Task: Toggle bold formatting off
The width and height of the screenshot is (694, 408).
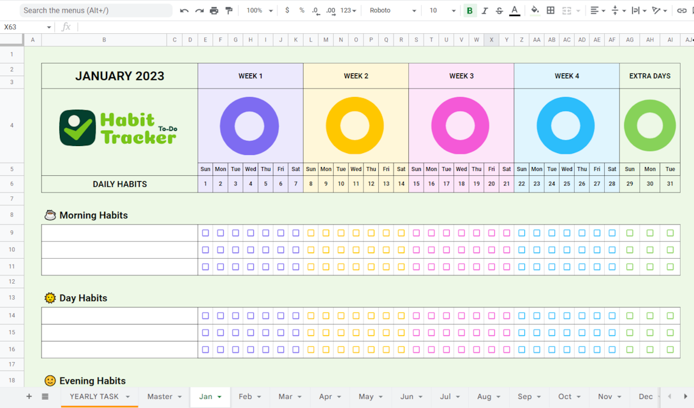Action: (x=469, y=10)
